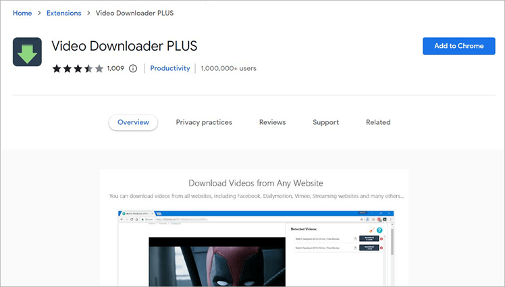The width and height of the screenshot is (505, 287).
Task: Click the Deadpool video preview frame
Action: 217,261
